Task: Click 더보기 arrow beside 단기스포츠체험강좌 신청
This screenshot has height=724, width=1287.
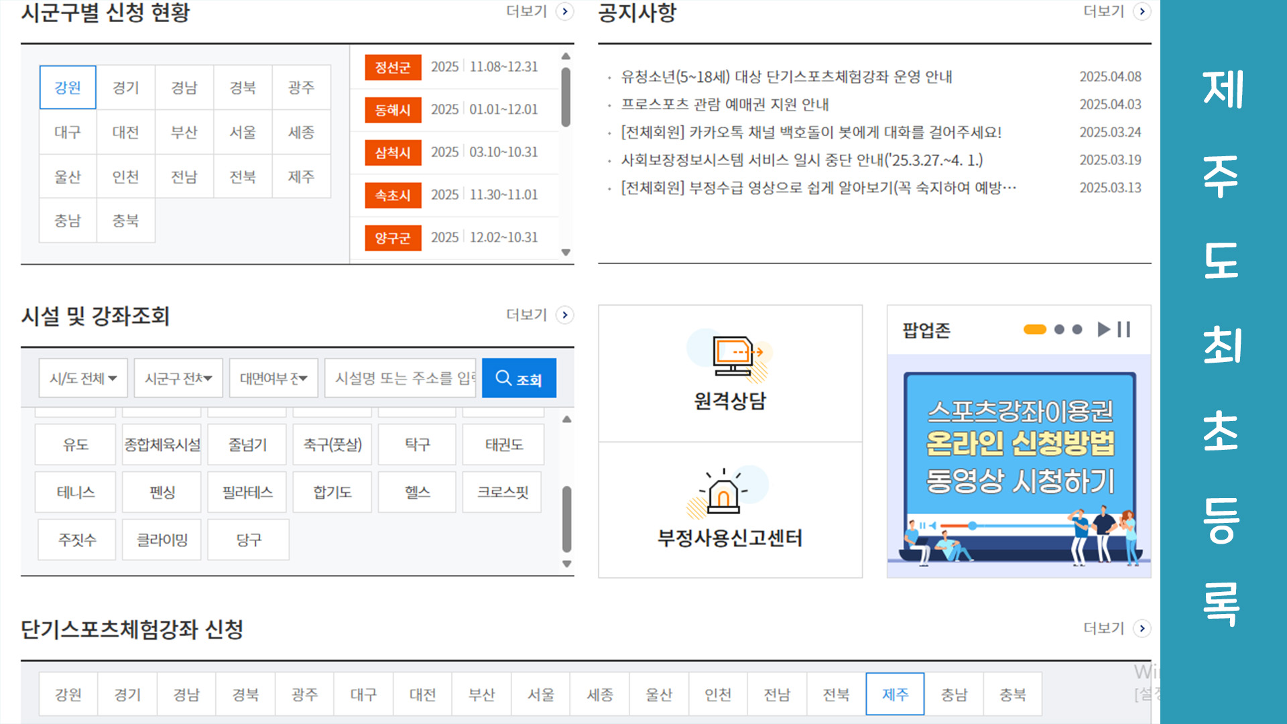Action: pyautogui.click(x=1142, y=628)
